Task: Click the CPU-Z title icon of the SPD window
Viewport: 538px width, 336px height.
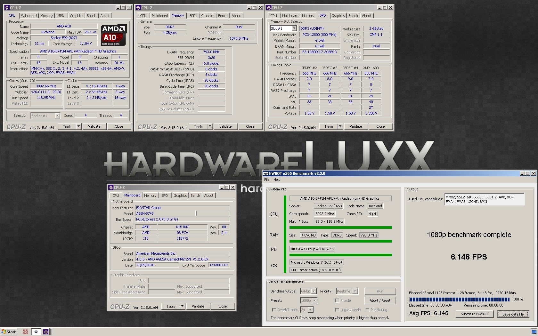Action: [x=268, y=8]
